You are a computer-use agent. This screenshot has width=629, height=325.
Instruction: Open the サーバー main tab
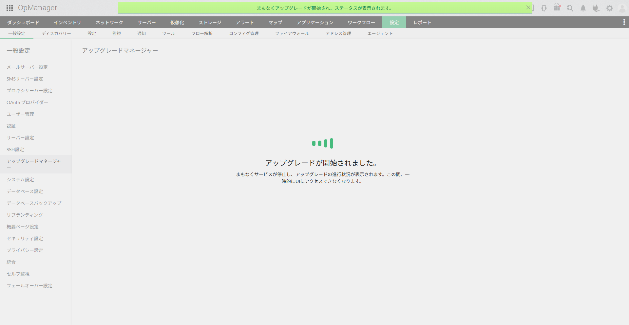[x=147, y=22]
